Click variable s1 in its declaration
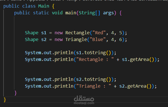Screen dimensions: 168x107 (x=44, y=33)
